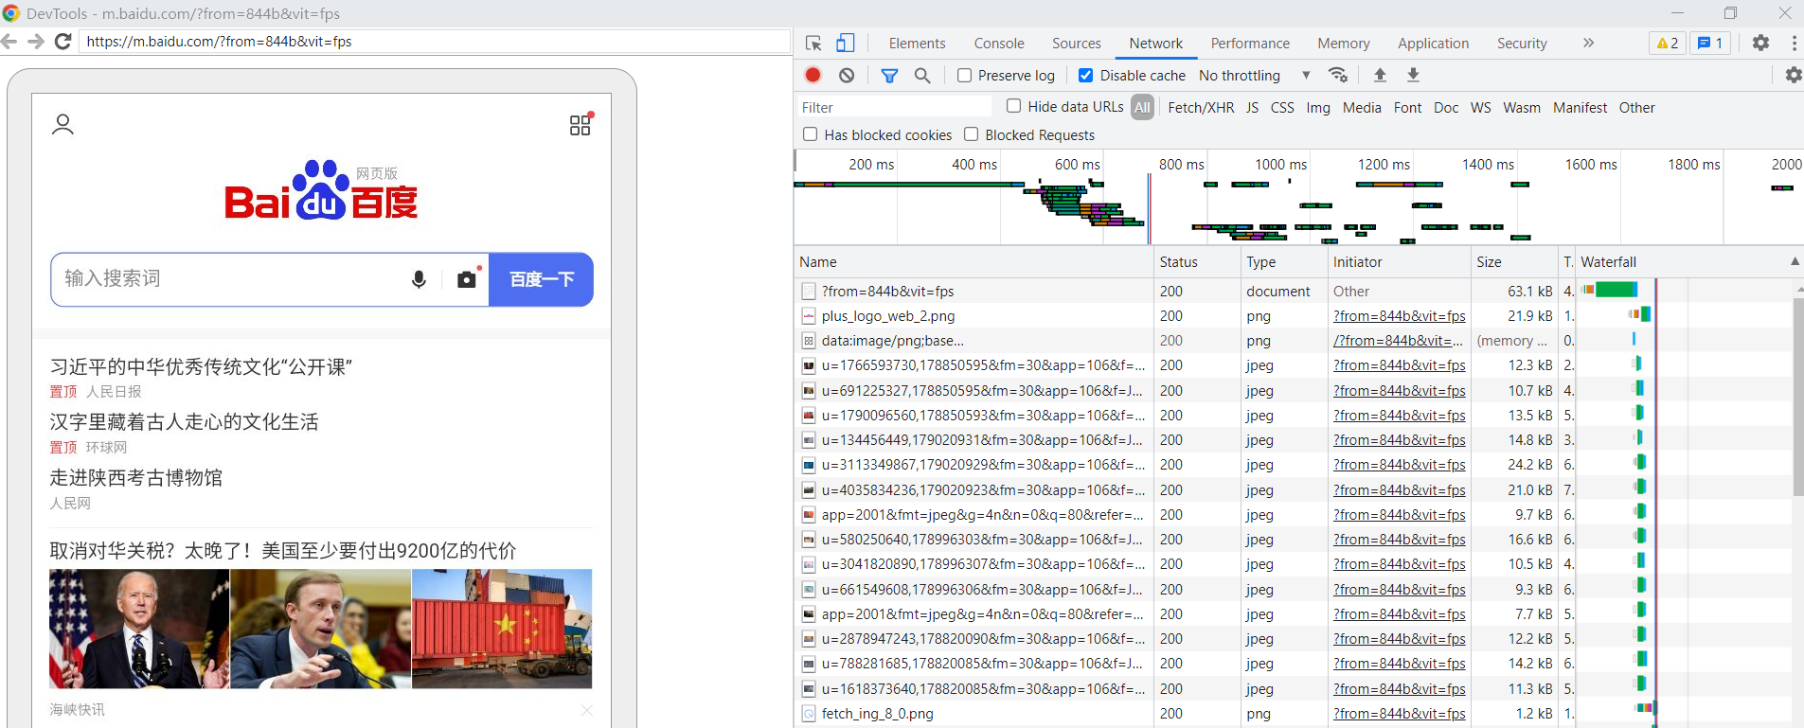Stop recording network log
The image size is (1804, 728).
[813, 75]
